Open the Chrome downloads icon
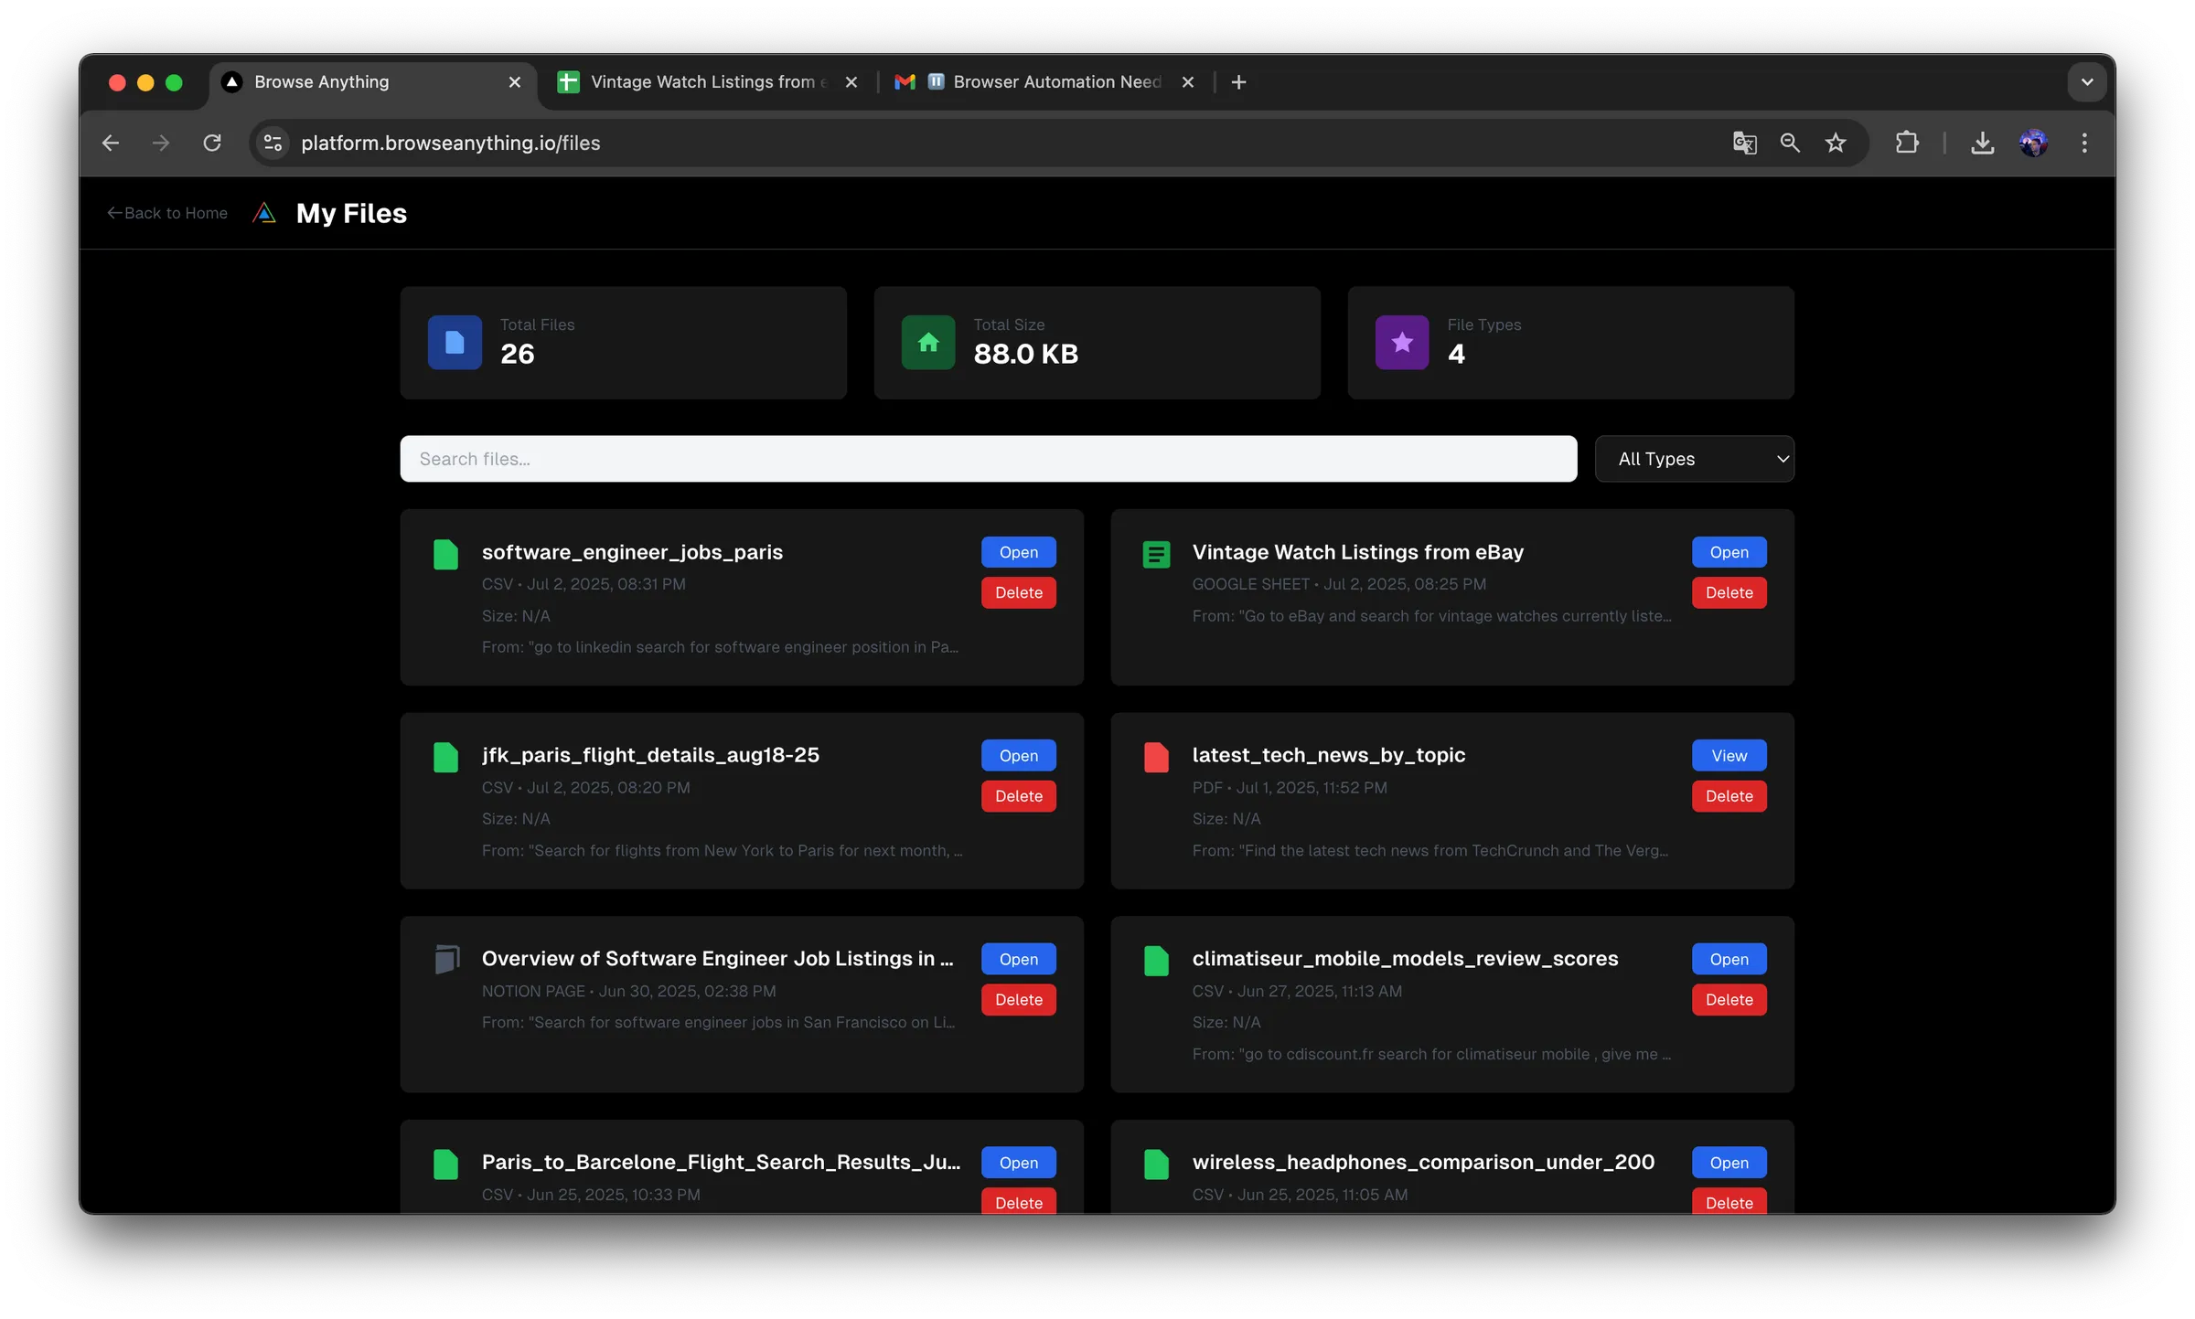Screen dimensions: 2195x1319 (1982, 143)
